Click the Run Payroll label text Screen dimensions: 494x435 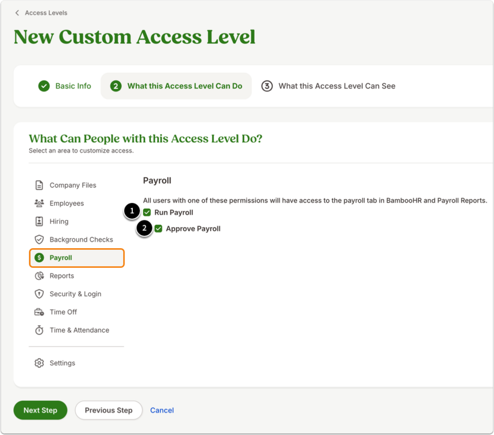pos(173,212)
